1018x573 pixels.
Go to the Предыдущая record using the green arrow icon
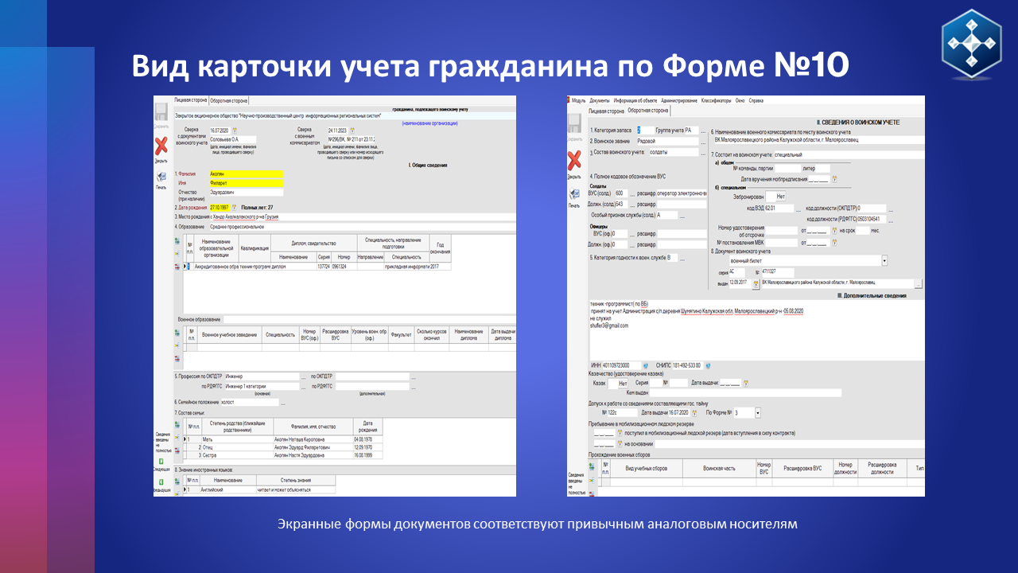pos(161,482)
